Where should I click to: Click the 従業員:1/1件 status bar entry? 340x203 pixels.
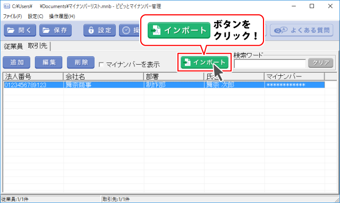tap(15, 199)
